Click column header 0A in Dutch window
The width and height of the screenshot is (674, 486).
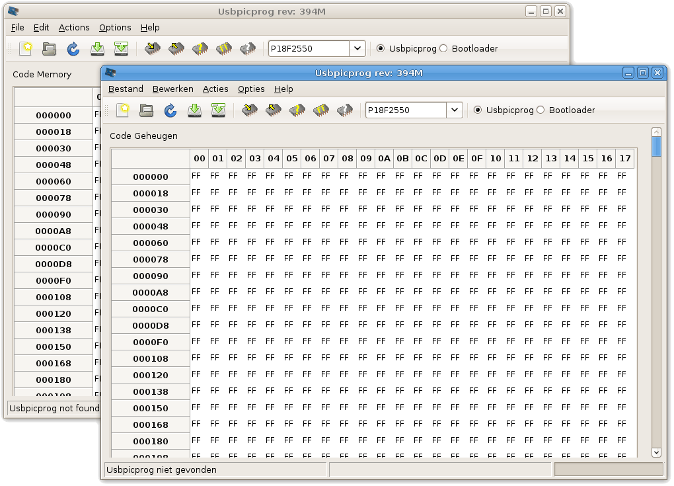[x=385, y=159]
